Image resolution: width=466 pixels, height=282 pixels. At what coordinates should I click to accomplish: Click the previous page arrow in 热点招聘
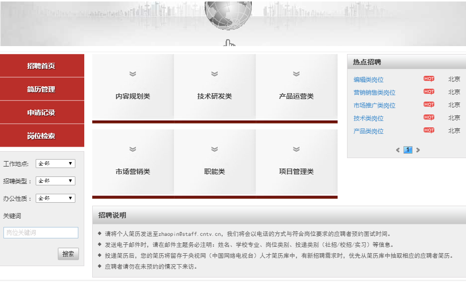398,150
